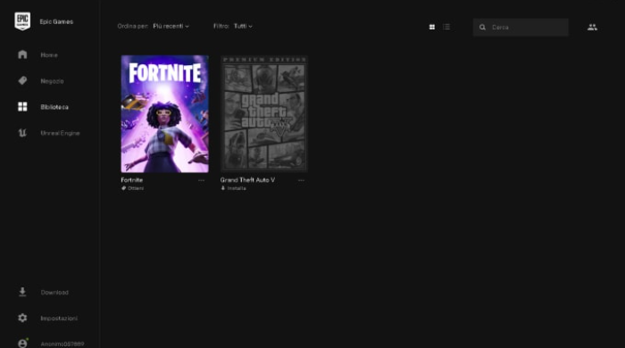The image size is (625, 348).
Task: Open the Unreal Engine icon
Action: [22, 133]
